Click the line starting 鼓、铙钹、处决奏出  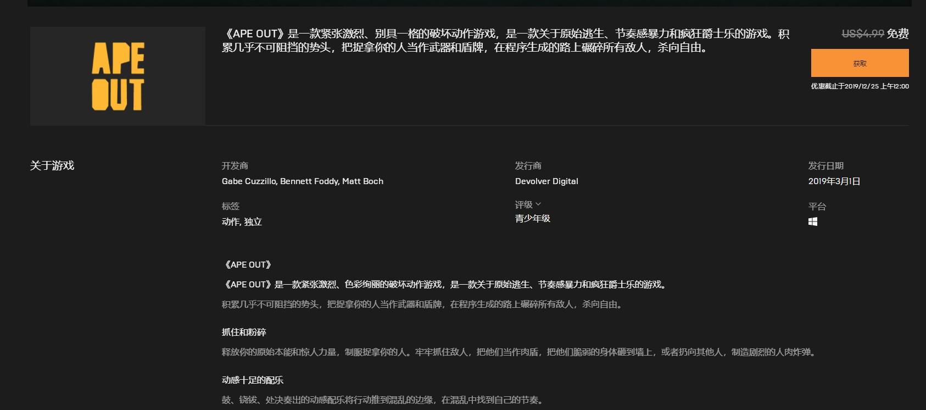tap(383, 400)
